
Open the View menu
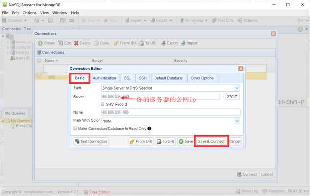(x=44, y=13)
